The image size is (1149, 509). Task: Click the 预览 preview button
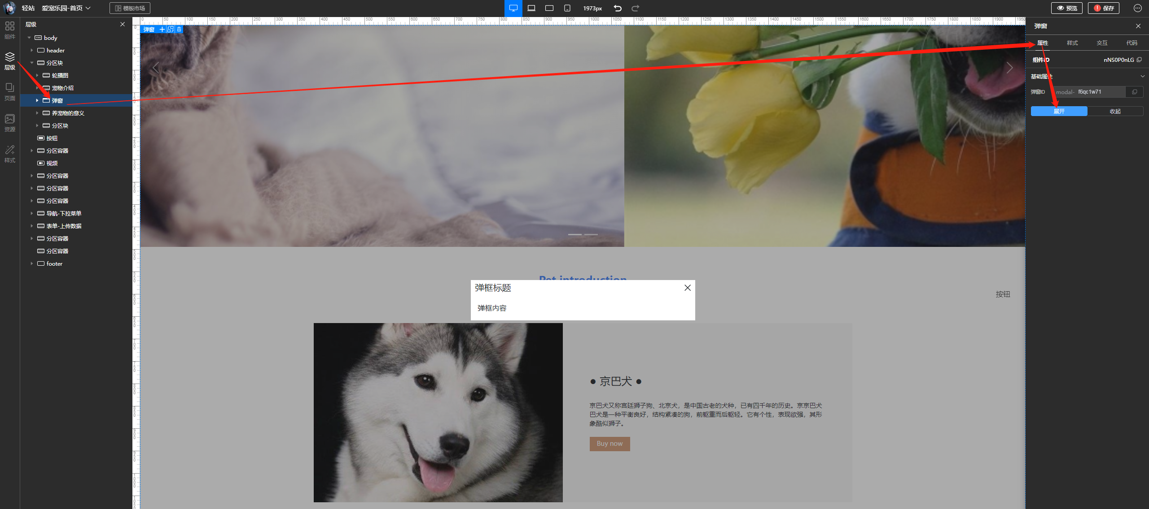click(x=1066, y=8)
